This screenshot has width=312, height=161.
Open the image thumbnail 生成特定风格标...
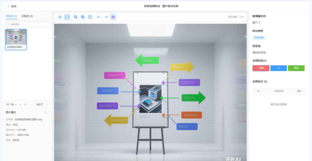click(16, 39)
